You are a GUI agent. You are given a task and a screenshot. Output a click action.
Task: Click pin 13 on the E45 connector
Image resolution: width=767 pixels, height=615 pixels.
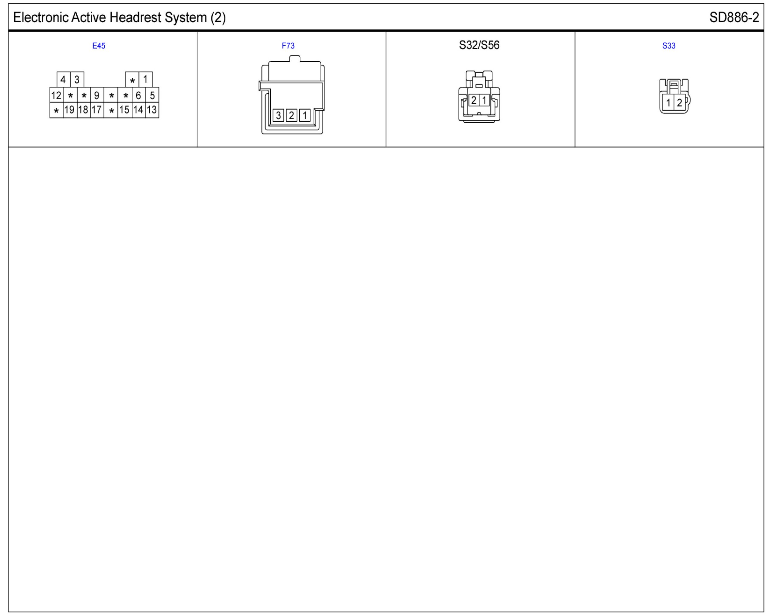pos(152,110)
